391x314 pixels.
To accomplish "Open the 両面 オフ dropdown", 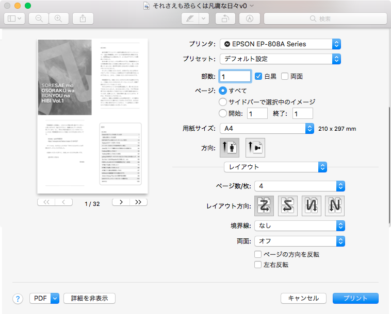I will click(300, 241).
